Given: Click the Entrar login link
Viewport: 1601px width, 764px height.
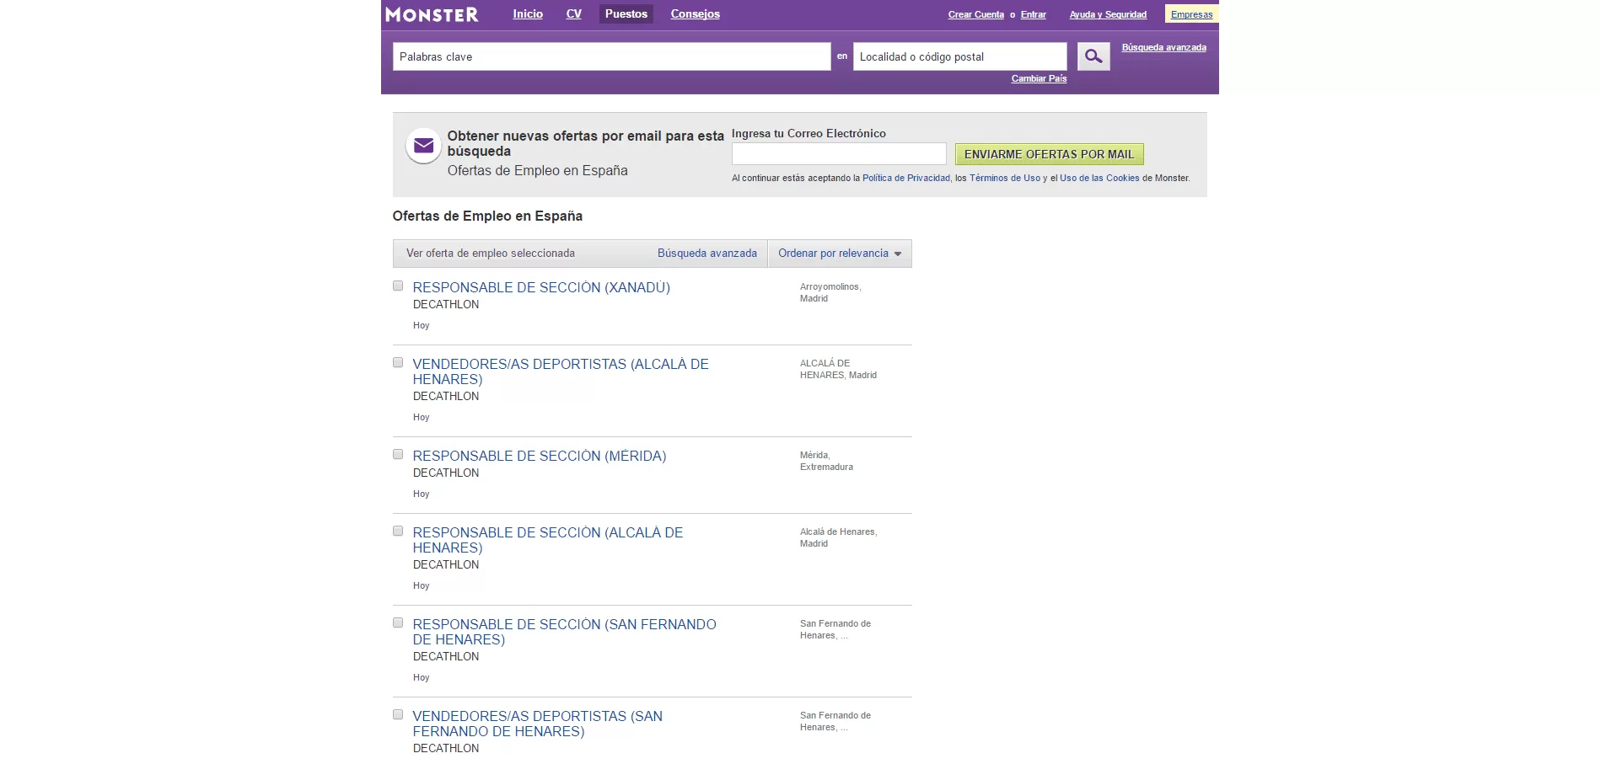Looking at the screenshot, I should click(x=1034, y=14).
